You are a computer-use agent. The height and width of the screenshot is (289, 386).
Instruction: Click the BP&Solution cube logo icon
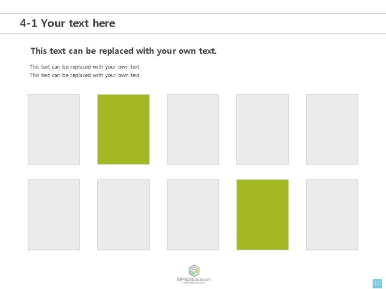coord(194,270)
